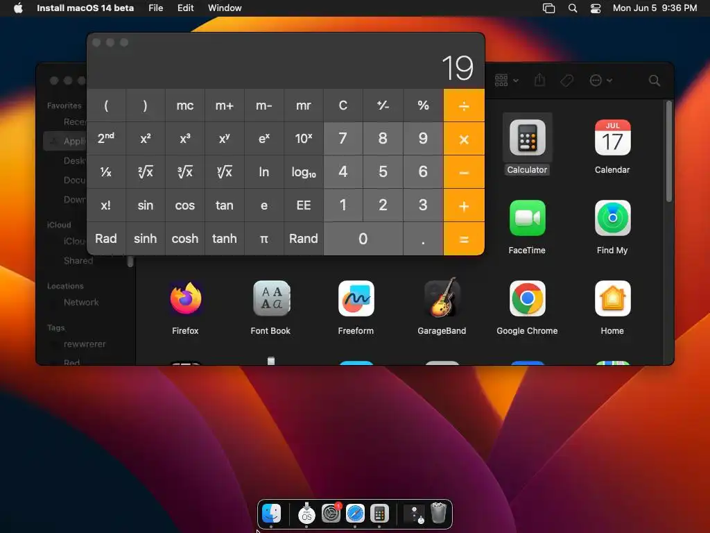Viewport: 710px width, 533px height.
Task: Open the Find My app icon
Action: [x=612, y=218]
